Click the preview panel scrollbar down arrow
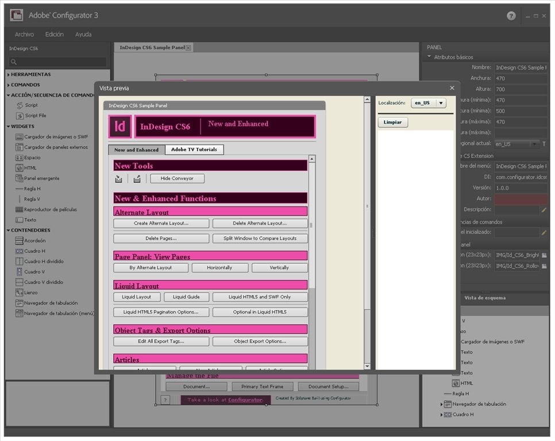 [x=367, y=366]
